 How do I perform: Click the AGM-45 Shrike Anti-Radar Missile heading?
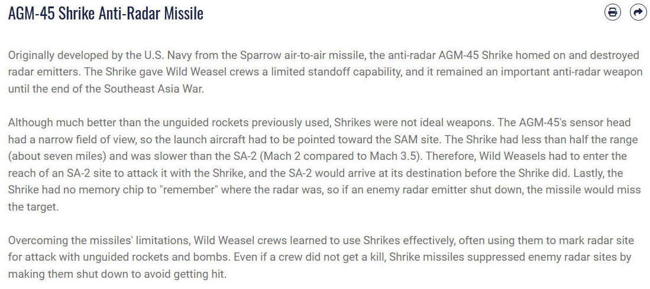coord(106,13)
